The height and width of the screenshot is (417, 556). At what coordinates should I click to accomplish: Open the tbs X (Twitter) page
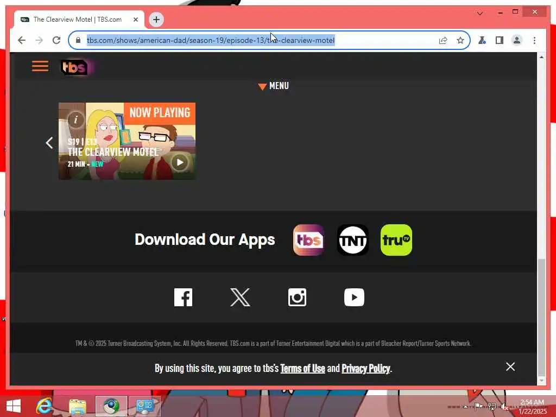pos(240,297)
